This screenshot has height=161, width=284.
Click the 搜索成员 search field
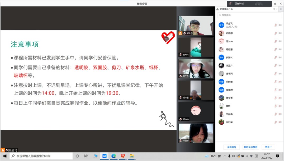click(x=245, y=15)
